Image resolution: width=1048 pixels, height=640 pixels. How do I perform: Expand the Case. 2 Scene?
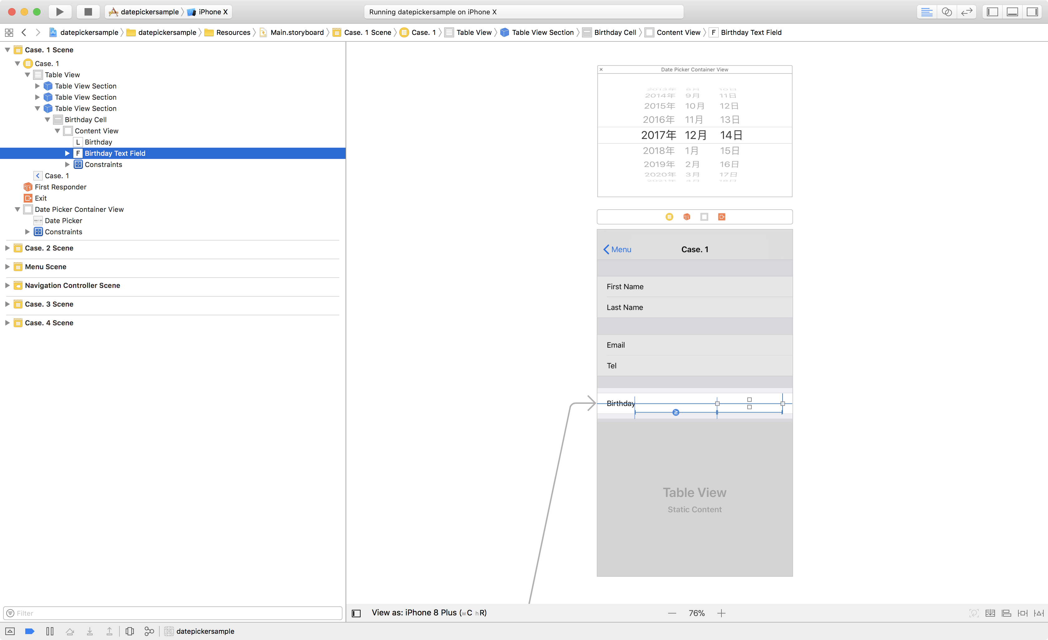(7, 248)
